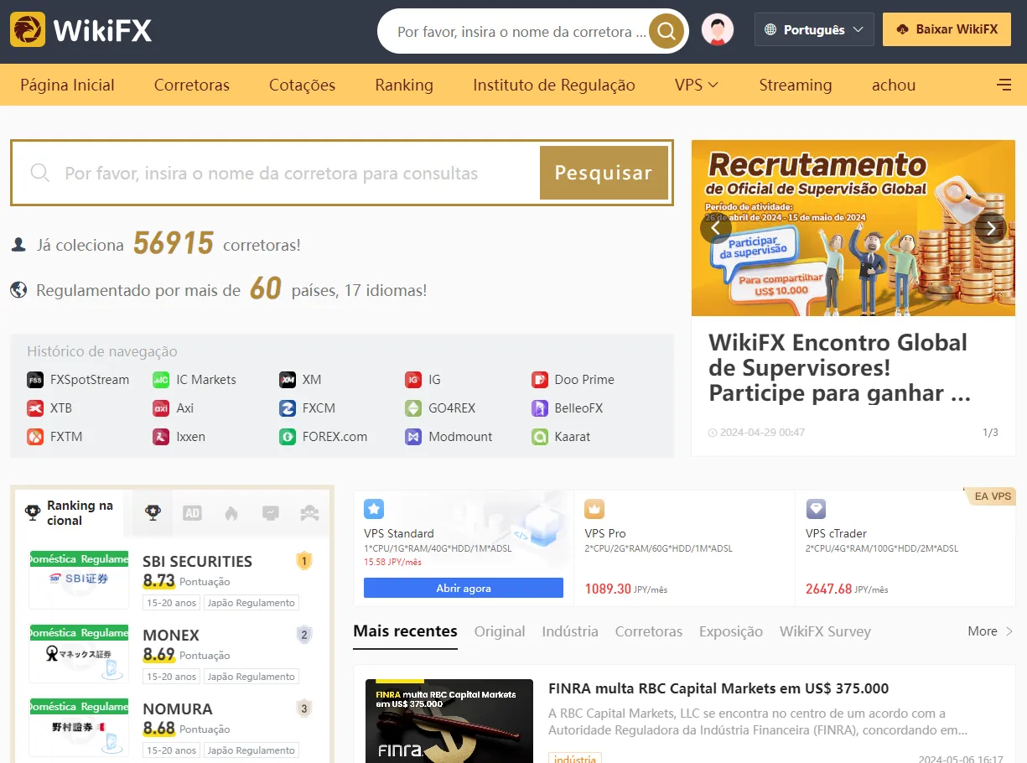Open the Streaming menu item
Viewport: 1027px width, 763px height.
(x=796, y=85)
